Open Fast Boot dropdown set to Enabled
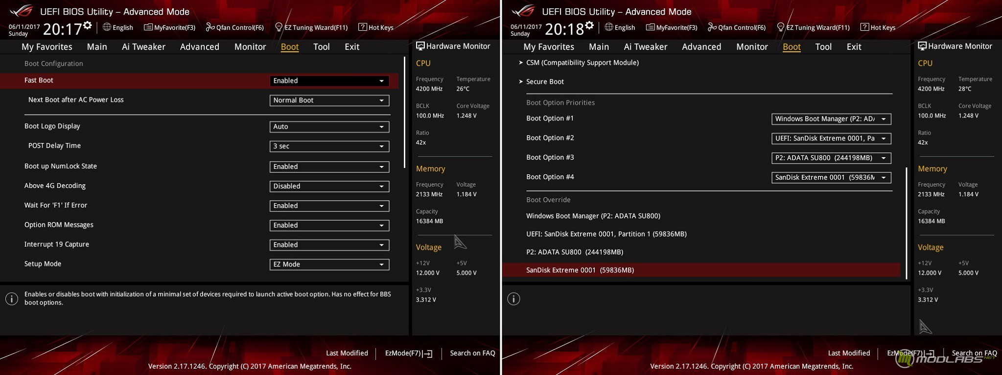 (329, 81)
